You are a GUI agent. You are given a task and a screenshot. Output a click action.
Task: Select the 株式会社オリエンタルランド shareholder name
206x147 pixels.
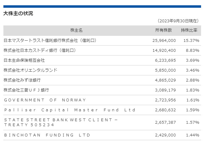pos(30,70)
